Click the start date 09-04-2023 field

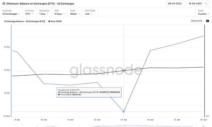point(175,4)
